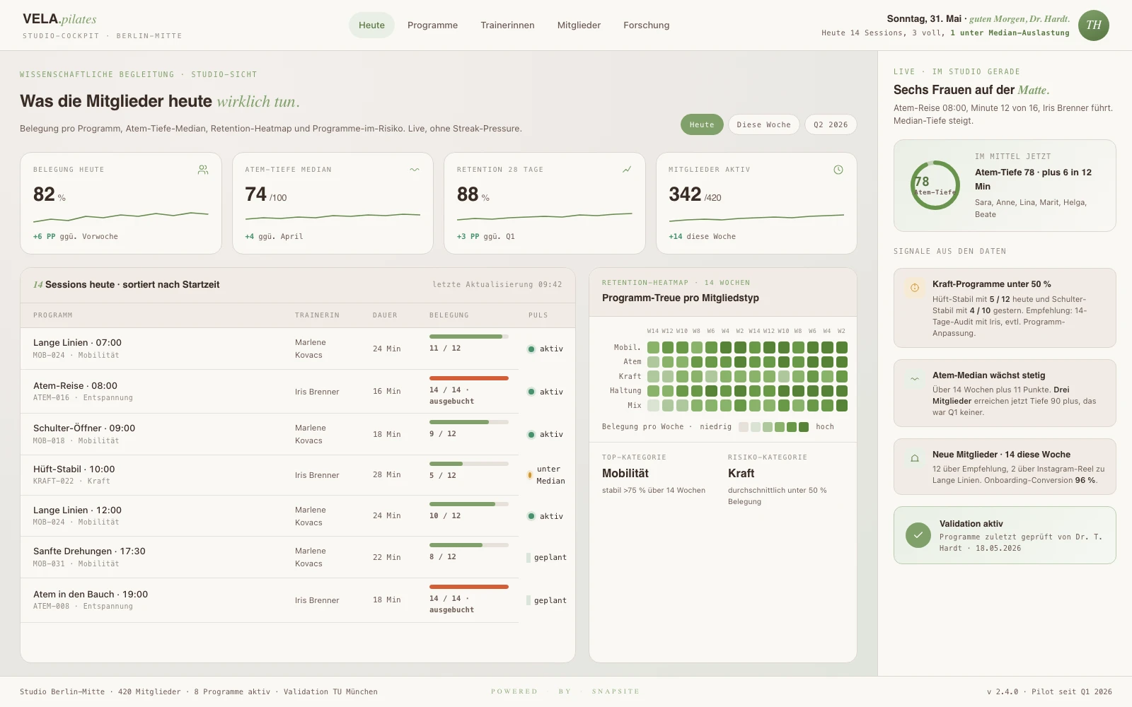Screen dimensions: 1132x707
Task: Click the Lange Linien 07:00 occupancy bar
Action: pyautogui.click(x=469, y=337)
